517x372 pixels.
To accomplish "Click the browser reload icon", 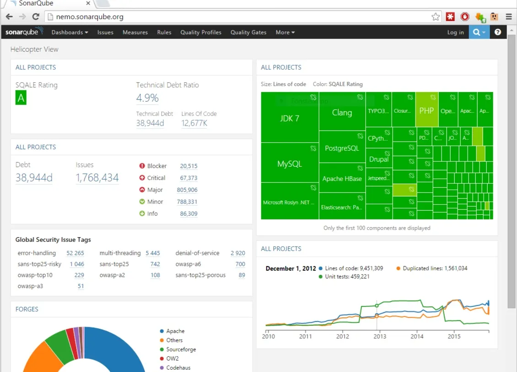I will click(36, 17).
